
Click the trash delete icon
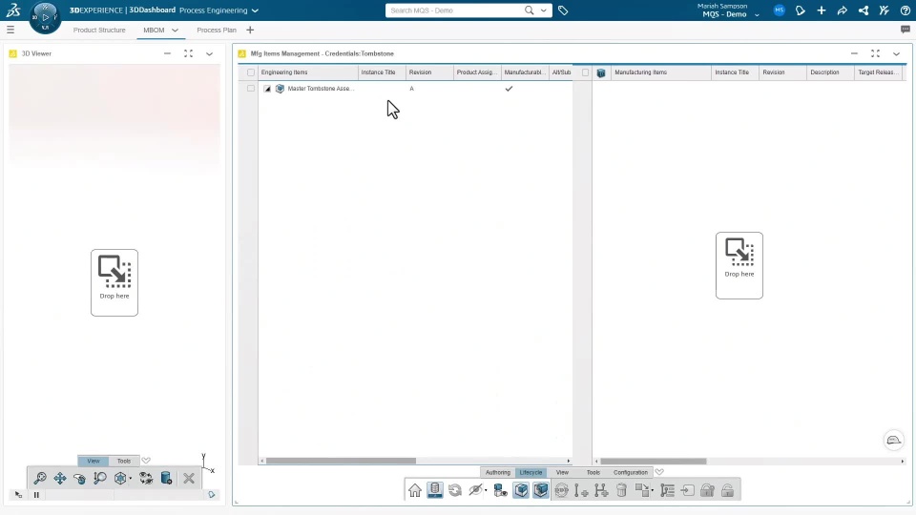tap(621, 490)
